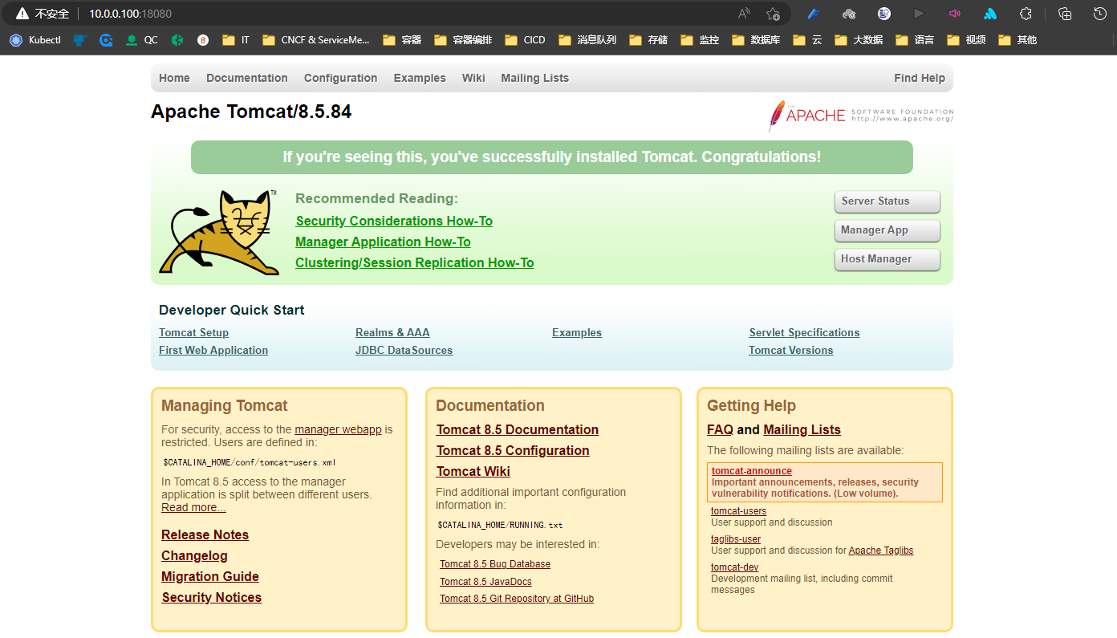Open Configuration in Tomcat nav bar

coord(340,78)
